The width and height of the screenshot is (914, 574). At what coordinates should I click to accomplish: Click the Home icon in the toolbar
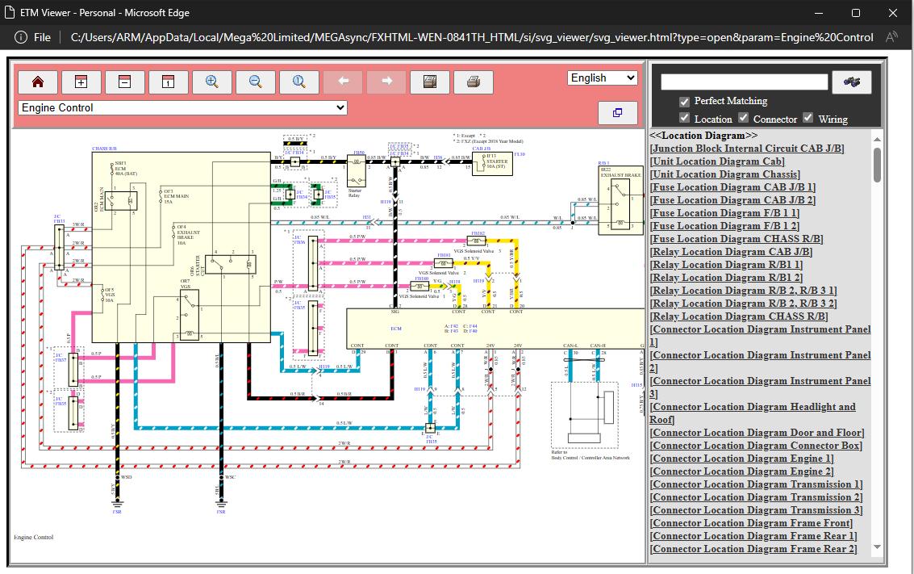[x=38, y=82]
